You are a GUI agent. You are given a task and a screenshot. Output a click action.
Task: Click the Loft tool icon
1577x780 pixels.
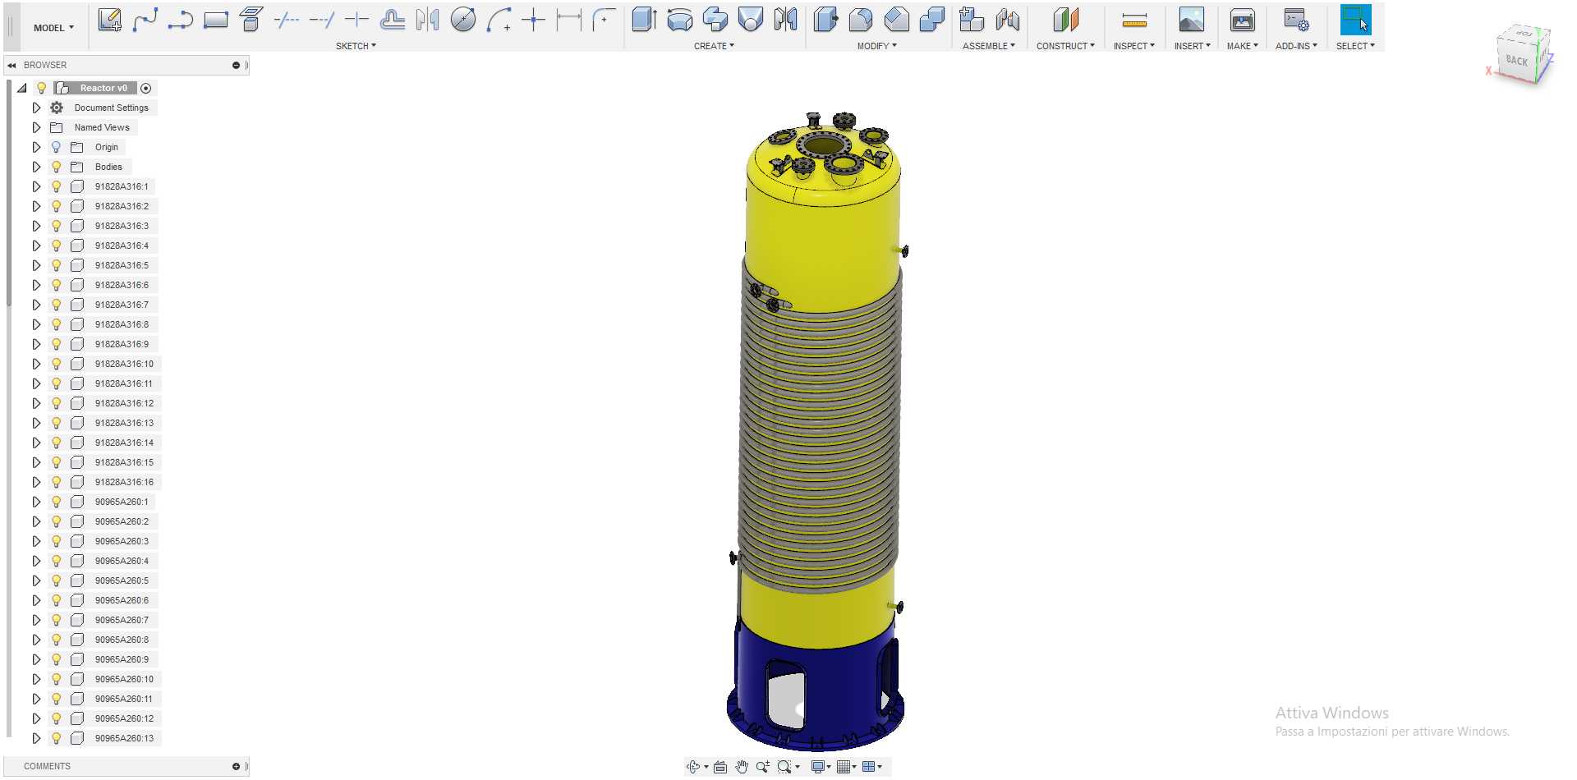point(750,20)
